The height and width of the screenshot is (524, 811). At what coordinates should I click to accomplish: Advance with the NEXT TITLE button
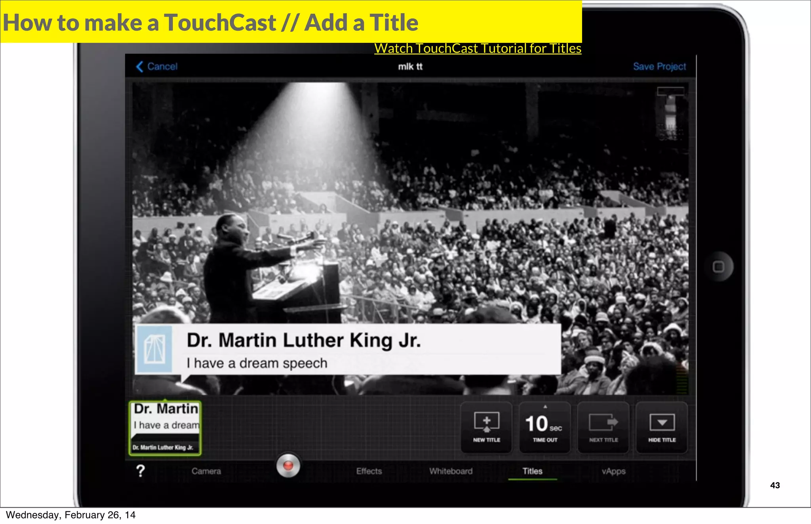(x=603, y=427)
